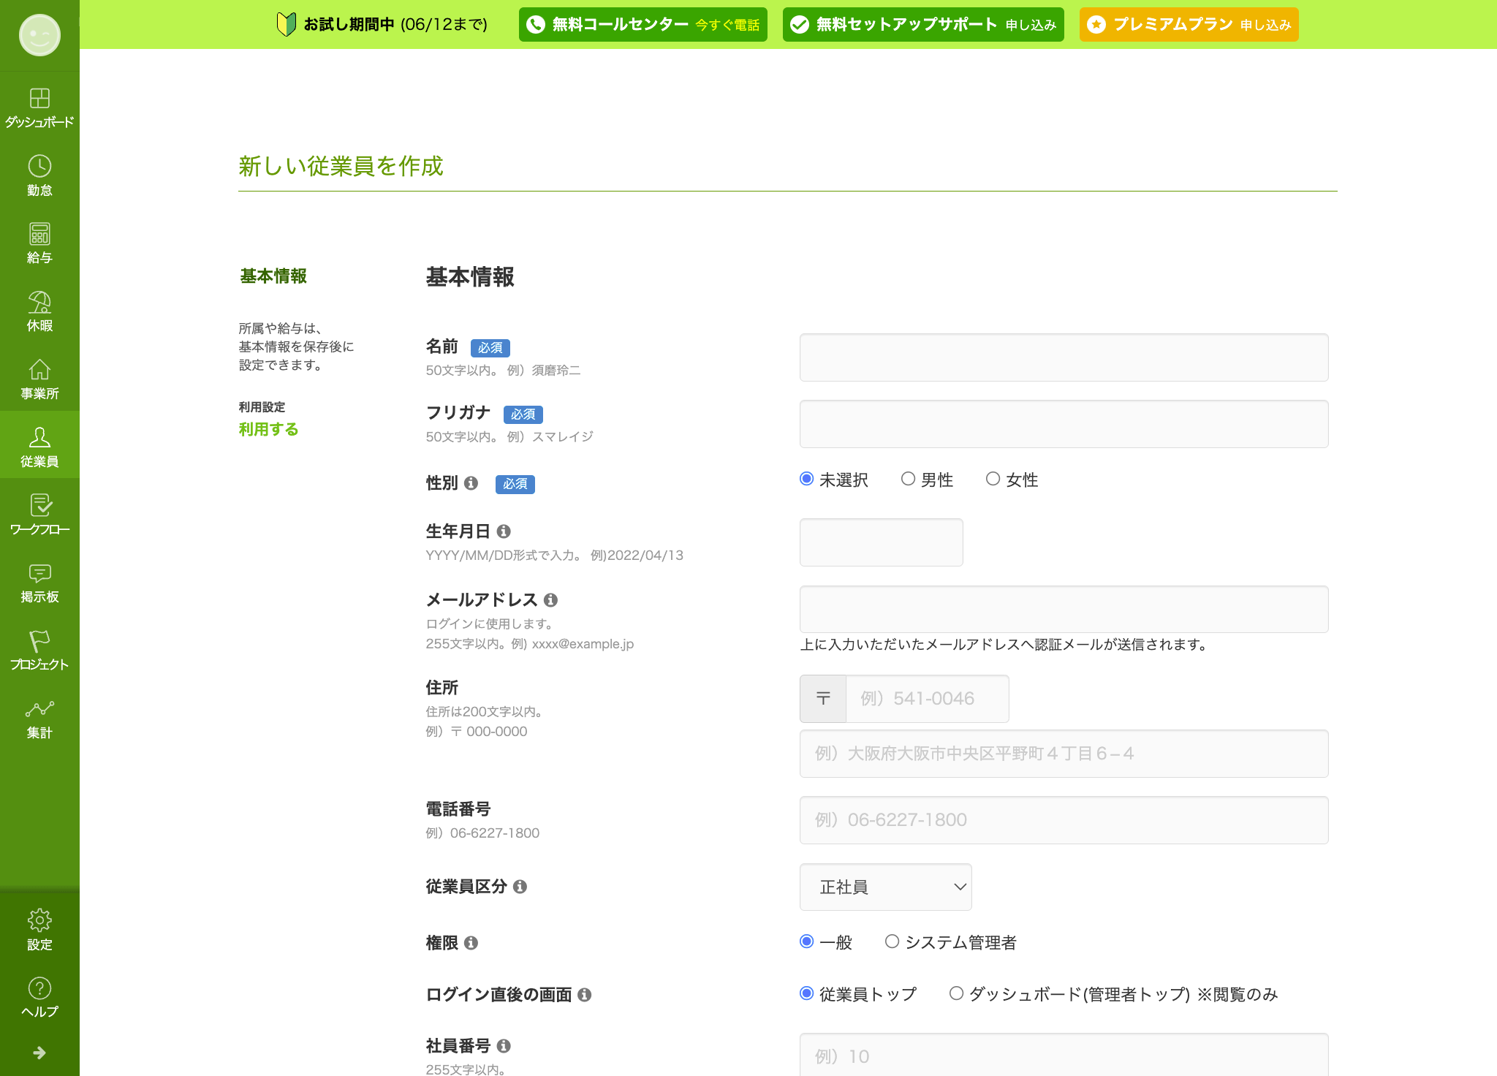Select the システム管理者 permission radio button
The image size is (1497, 1076).
(x=892, y=941)
